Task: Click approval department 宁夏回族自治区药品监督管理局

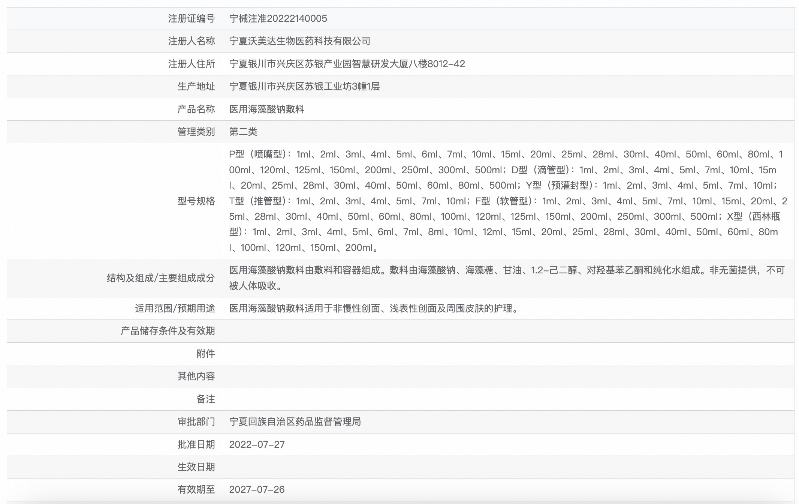Action: [x=295, y=422]
